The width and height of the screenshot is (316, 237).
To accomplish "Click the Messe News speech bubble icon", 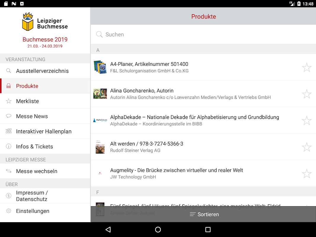I will tap(9, 116).
